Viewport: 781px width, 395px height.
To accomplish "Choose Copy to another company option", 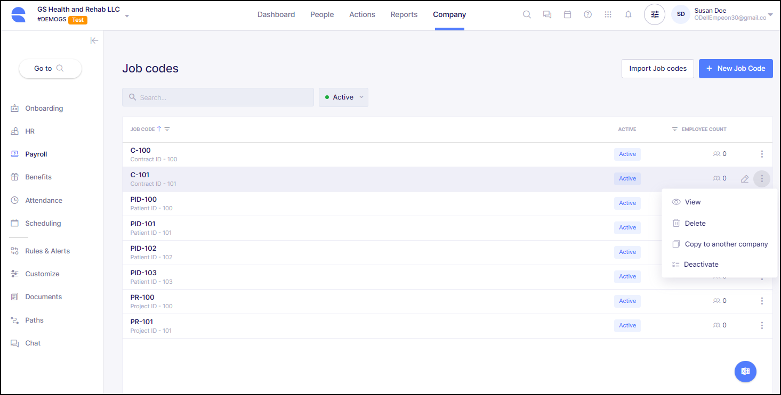I will click(726, 244).
